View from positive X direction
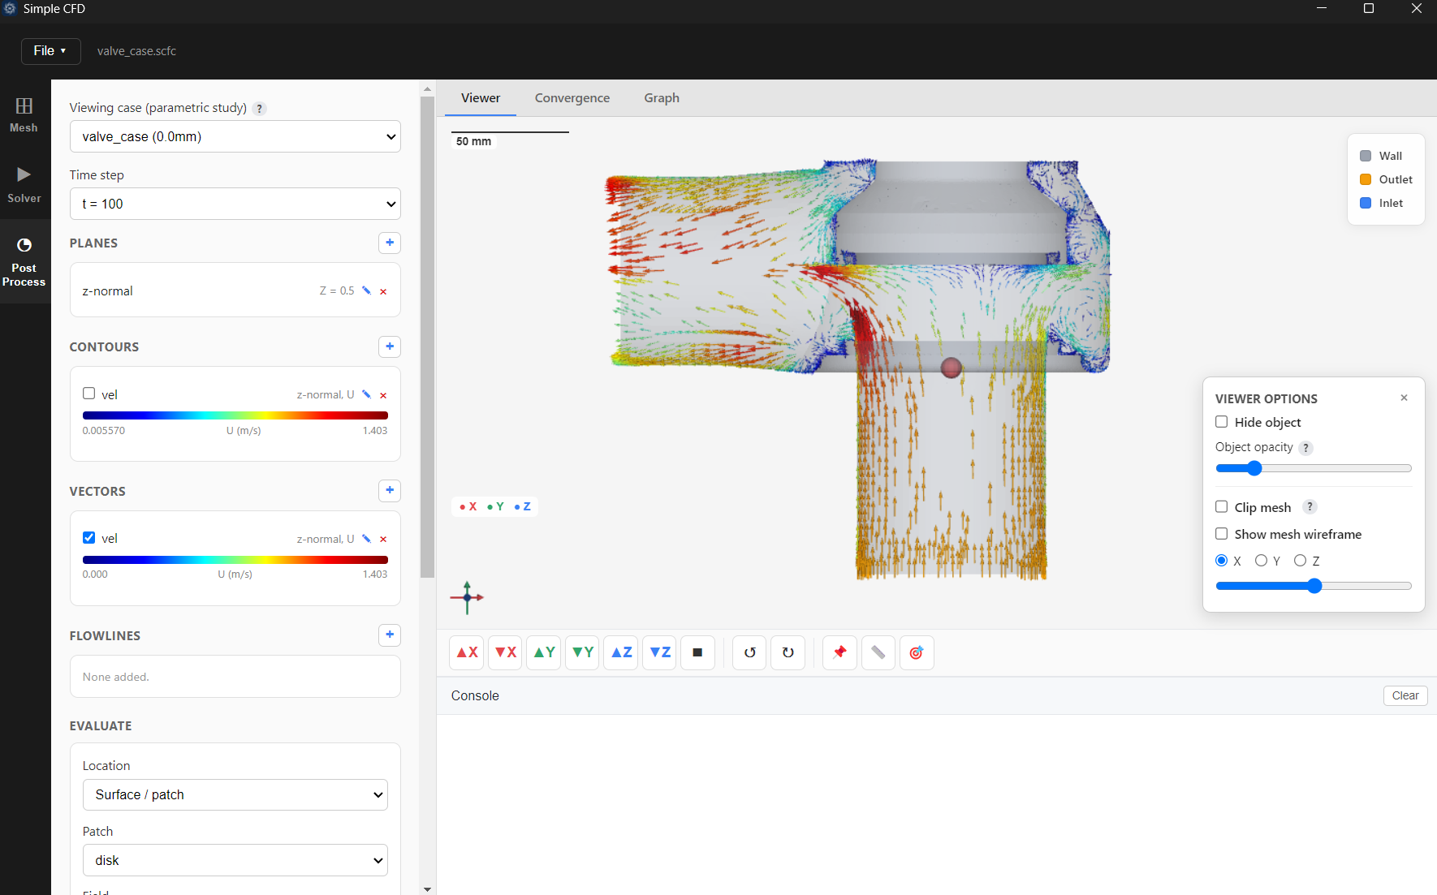 click(467, 652)
